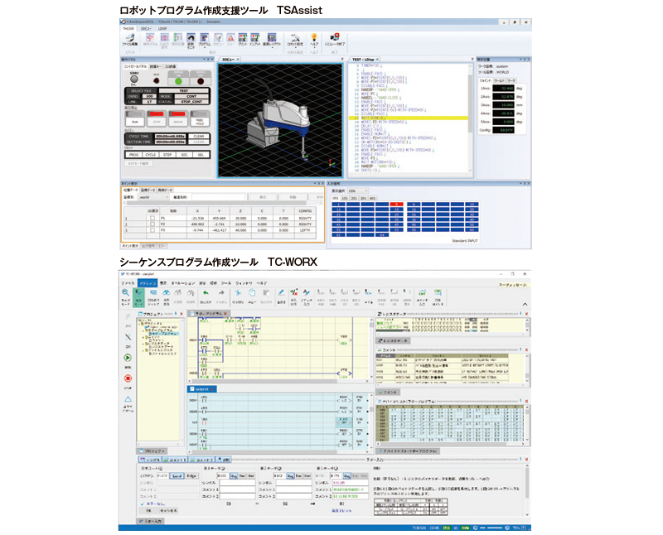Open the Help menu in TC-WORX
This screenshot has width=663, height=535.
click(262, 283)
